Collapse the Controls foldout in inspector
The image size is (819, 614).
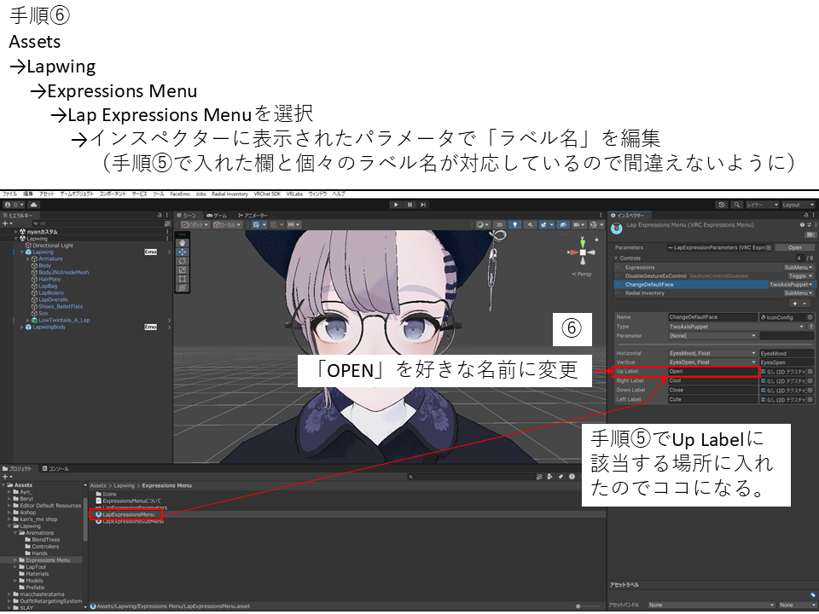(617, 258)
